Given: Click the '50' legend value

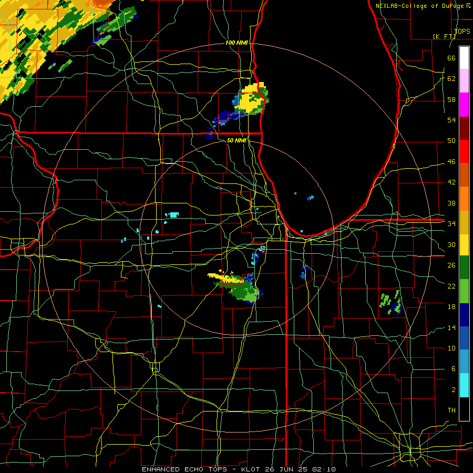Looking at the screenshot, I should click(451, 141).
